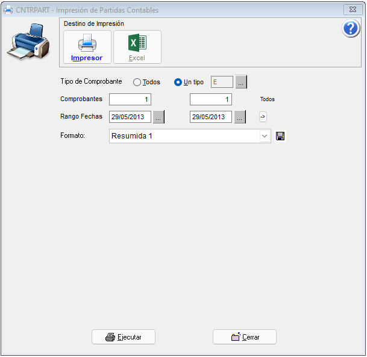
Task: Click the arrow button to copy the date range
Action: click(263, 117)
